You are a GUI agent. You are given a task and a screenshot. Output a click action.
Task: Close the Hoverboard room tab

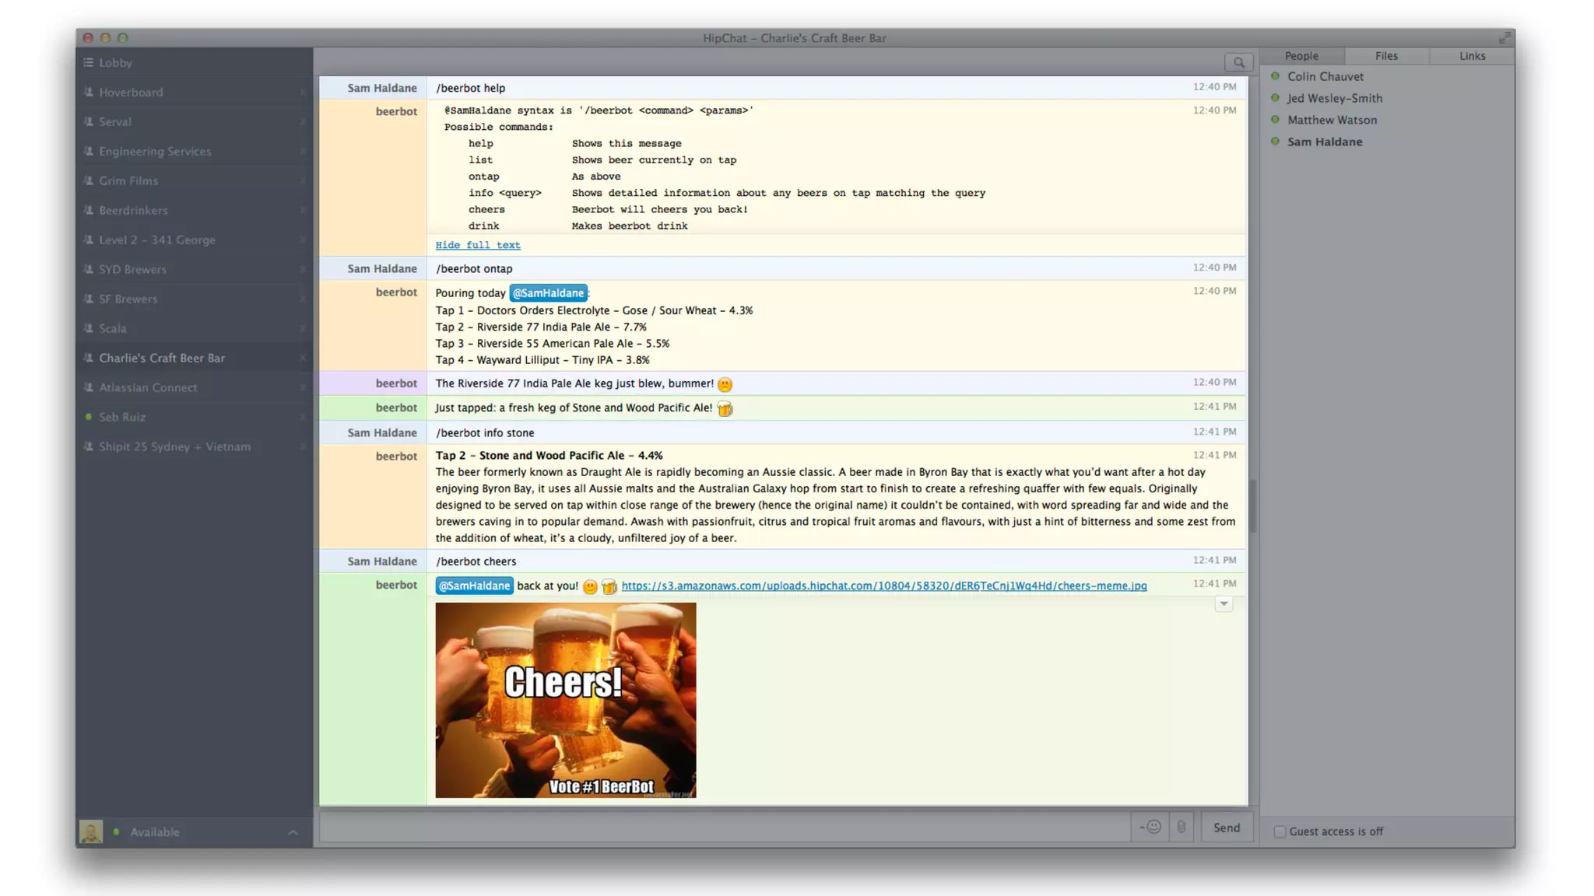[303, 92]
